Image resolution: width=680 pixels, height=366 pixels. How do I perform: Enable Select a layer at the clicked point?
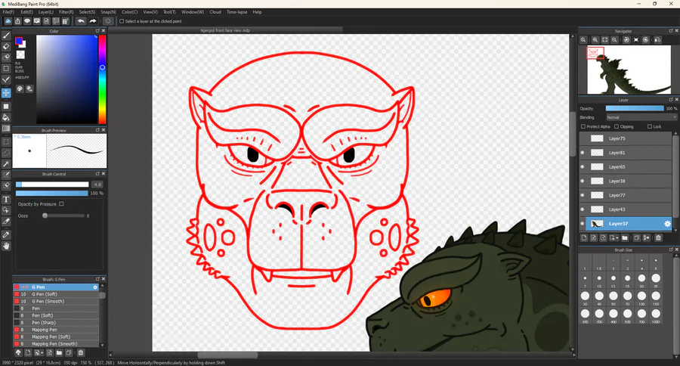pyautogui.click(x=122, y=21)
